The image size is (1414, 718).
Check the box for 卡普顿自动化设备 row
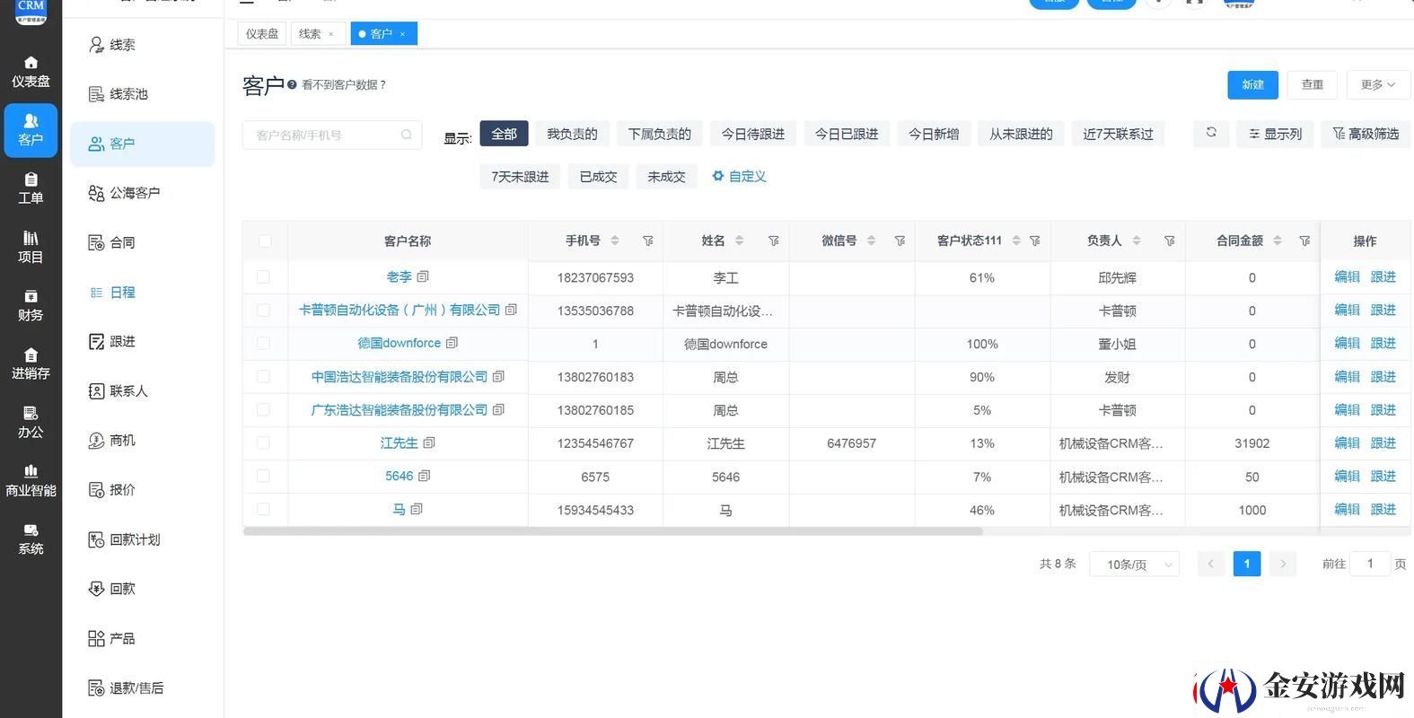[263, 311]
